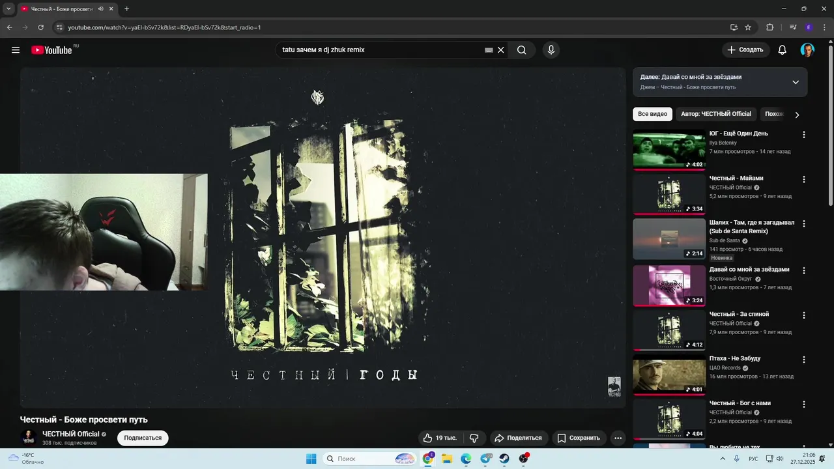The width and height of the screenshot is (834, 469).
Task: Open menu for Птаха - Не Забуду
Action: 803,360
